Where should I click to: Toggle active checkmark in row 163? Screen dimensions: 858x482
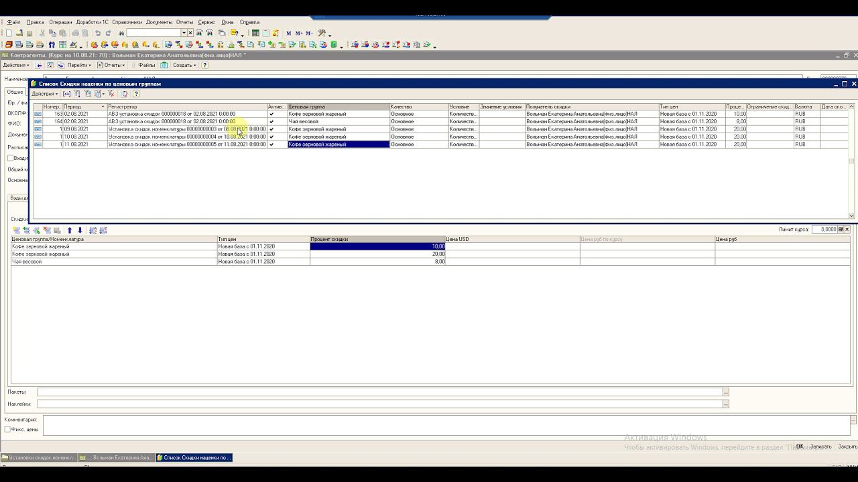[x=271, y=114]
